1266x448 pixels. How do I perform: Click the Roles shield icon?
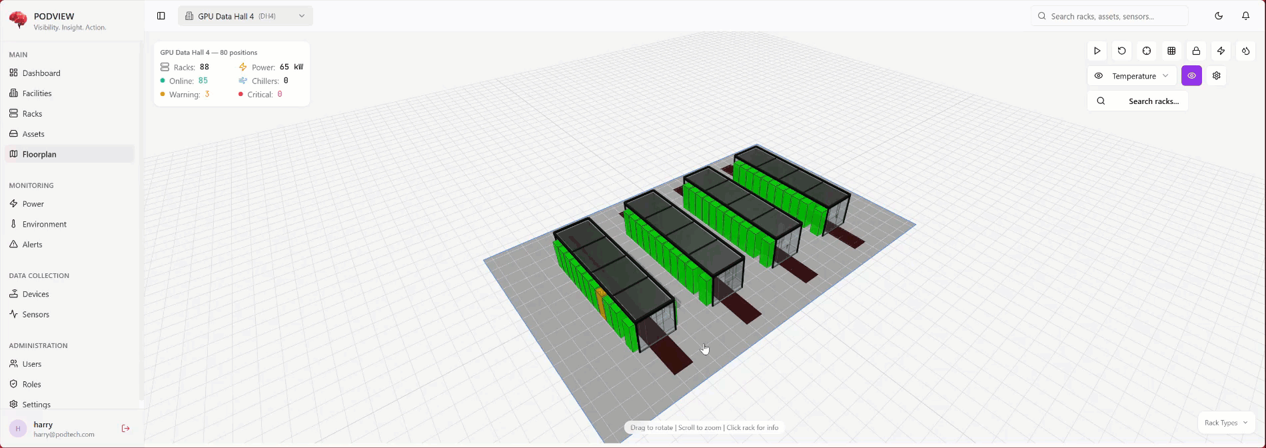point(13,384)
